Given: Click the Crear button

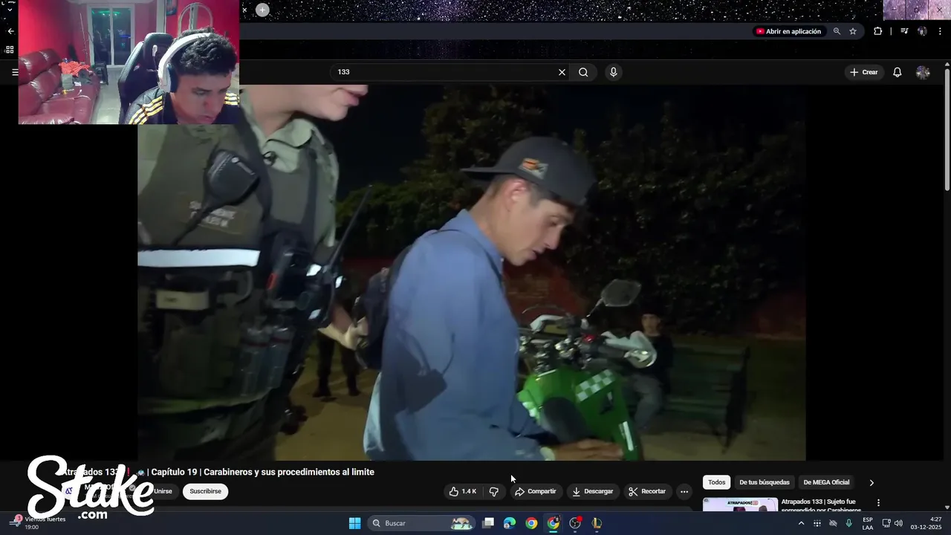Looking at the screenshot, I should (x=864, y=72).
